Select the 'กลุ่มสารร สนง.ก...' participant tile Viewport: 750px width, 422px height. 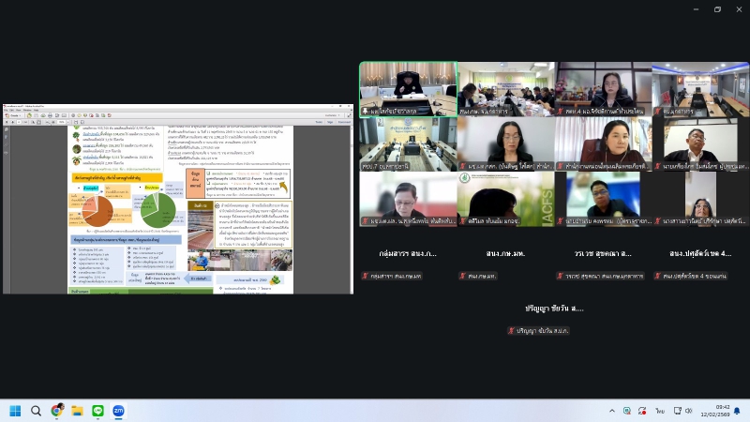point(408,253)
